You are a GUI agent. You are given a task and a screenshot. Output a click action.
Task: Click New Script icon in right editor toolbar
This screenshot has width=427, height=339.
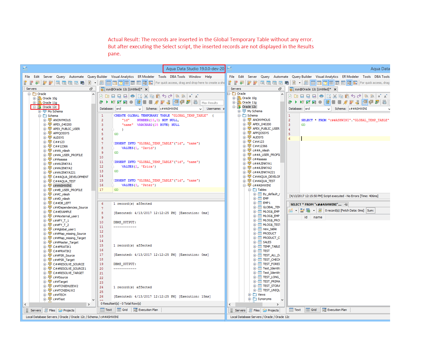pos(290,96)
